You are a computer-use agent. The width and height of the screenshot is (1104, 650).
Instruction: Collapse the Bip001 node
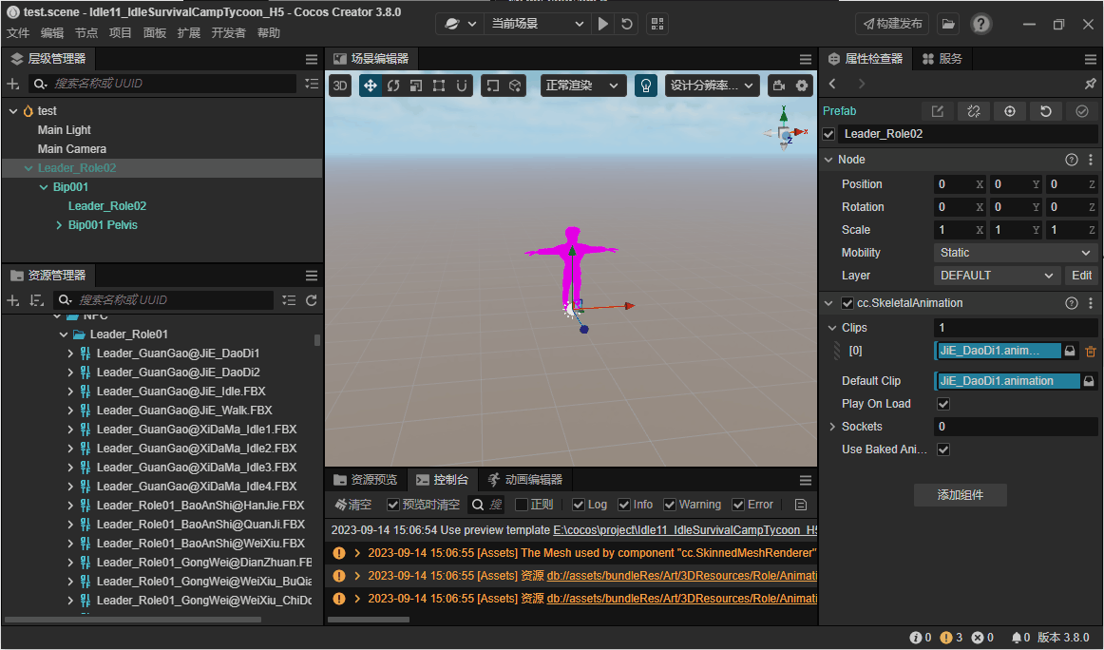[x=44, y=187]
